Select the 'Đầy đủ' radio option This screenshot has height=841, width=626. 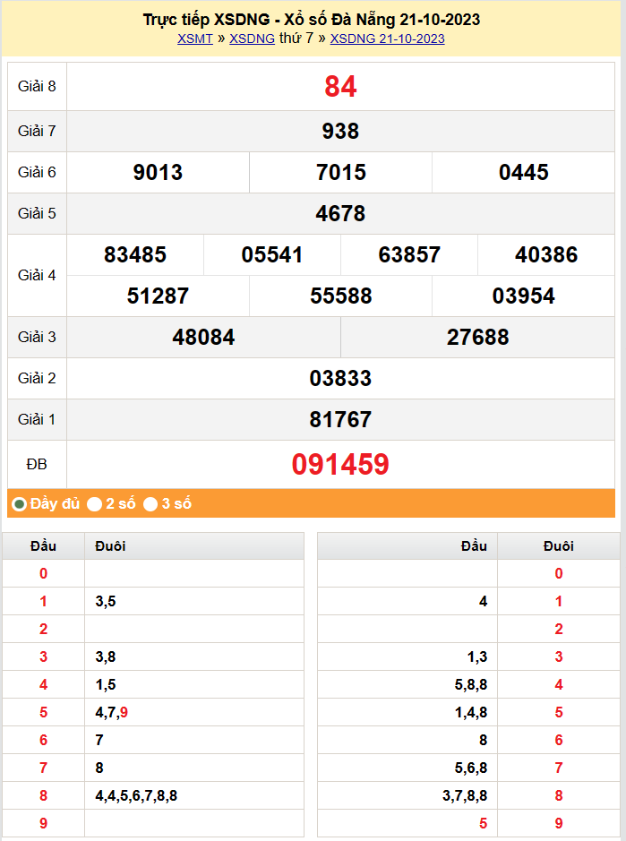click(19, 504)
